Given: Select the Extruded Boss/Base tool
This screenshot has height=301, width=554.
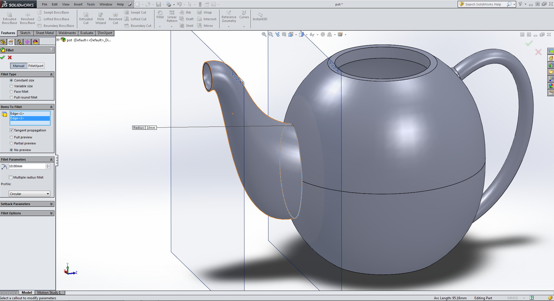Looking at the screenshot, I should 10,18.
